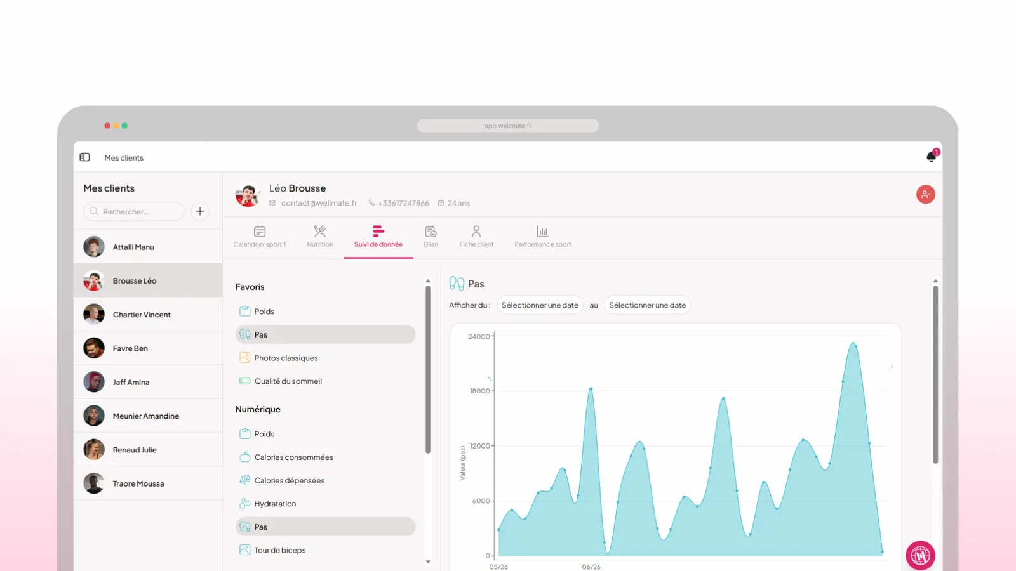The height and width of the screenshot is (571, 1016).
Task: Open the Wellmate floating chat button
Action: (920, 556)
